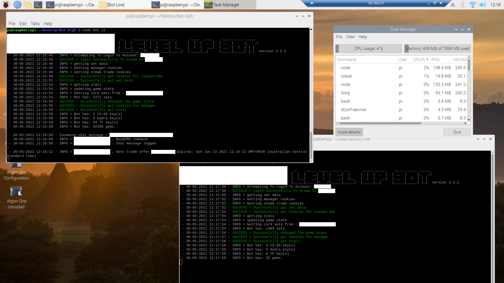
Task: Pin the remote connection bar
Action: tap(312, 3)
